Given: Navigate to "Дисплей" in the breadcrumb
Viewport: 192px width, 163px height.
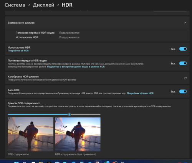Looking at the screenshot, I should [x=43, y=5].
